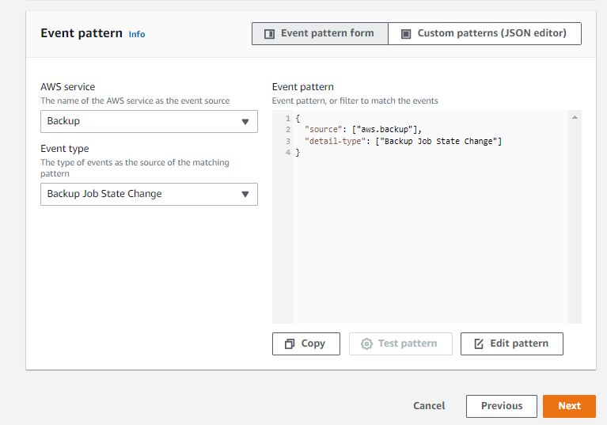The image size is (607, 425).
Task: Switch to Event pattern form tab
Action: pos(320,33)
